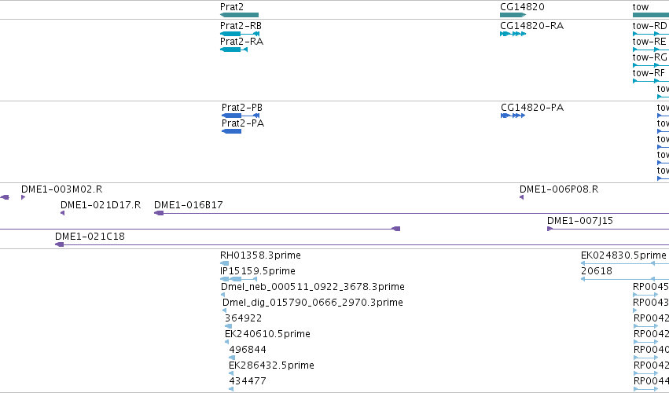Click the 20618 feature label
This screenshot has height=393, width=669.
pos(597,271)
